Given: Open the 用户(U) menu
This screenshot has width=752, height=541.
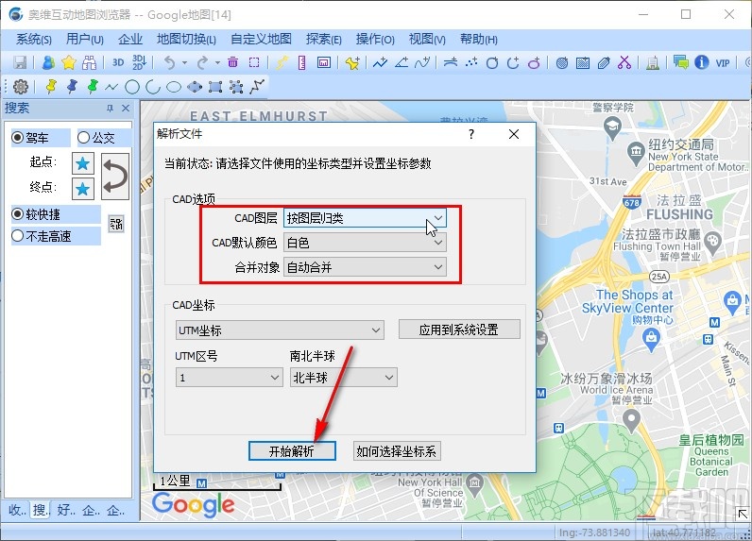Looking at the screenshot, I should click(84, 39).
